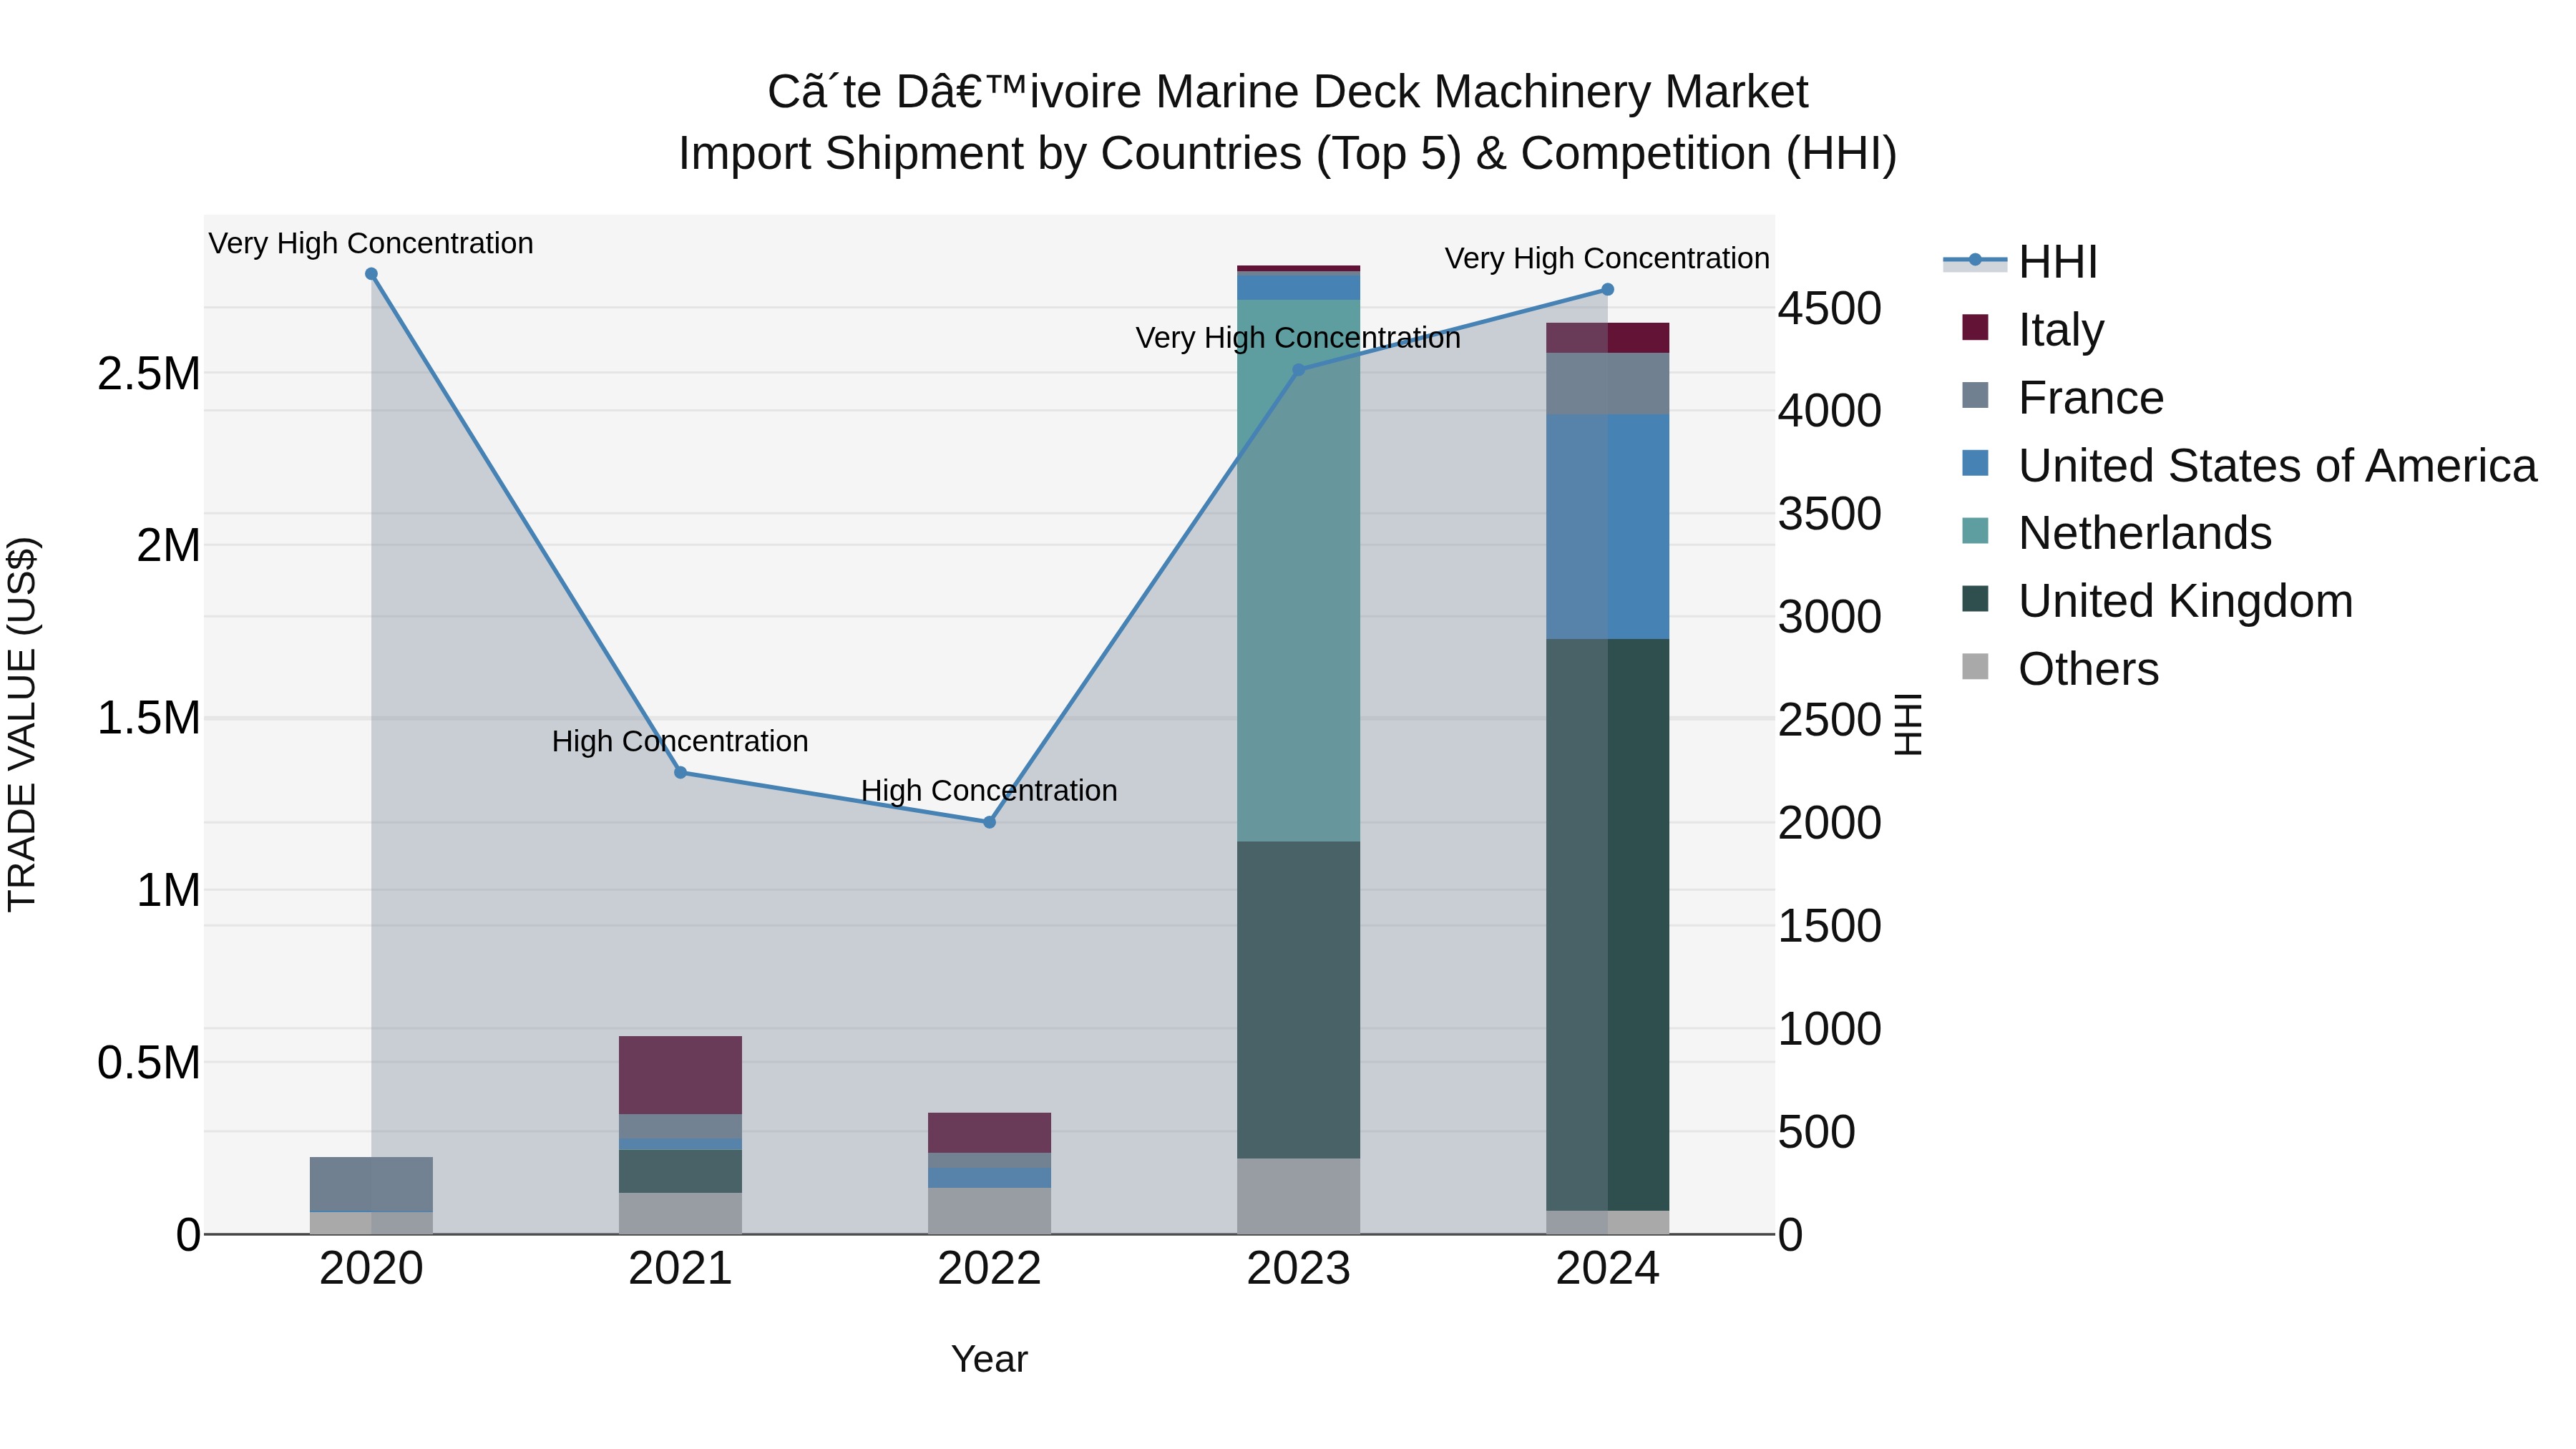Click the Netherlands teal color swatch
This screenshot has width=2576, height=1449.
click(x=1975, y=531)
